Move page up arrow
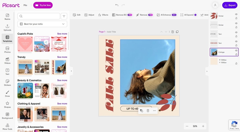The width and height of the screenshot is (240, 132). click(161, 32)
